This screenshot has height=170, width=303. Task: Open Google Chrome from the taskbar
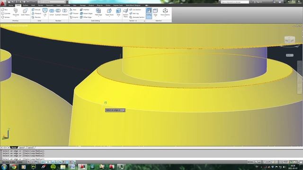click(x=14, y=167)
